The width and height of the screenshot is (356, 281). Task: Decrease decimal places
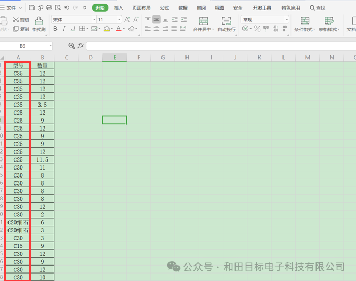[284, 29]
